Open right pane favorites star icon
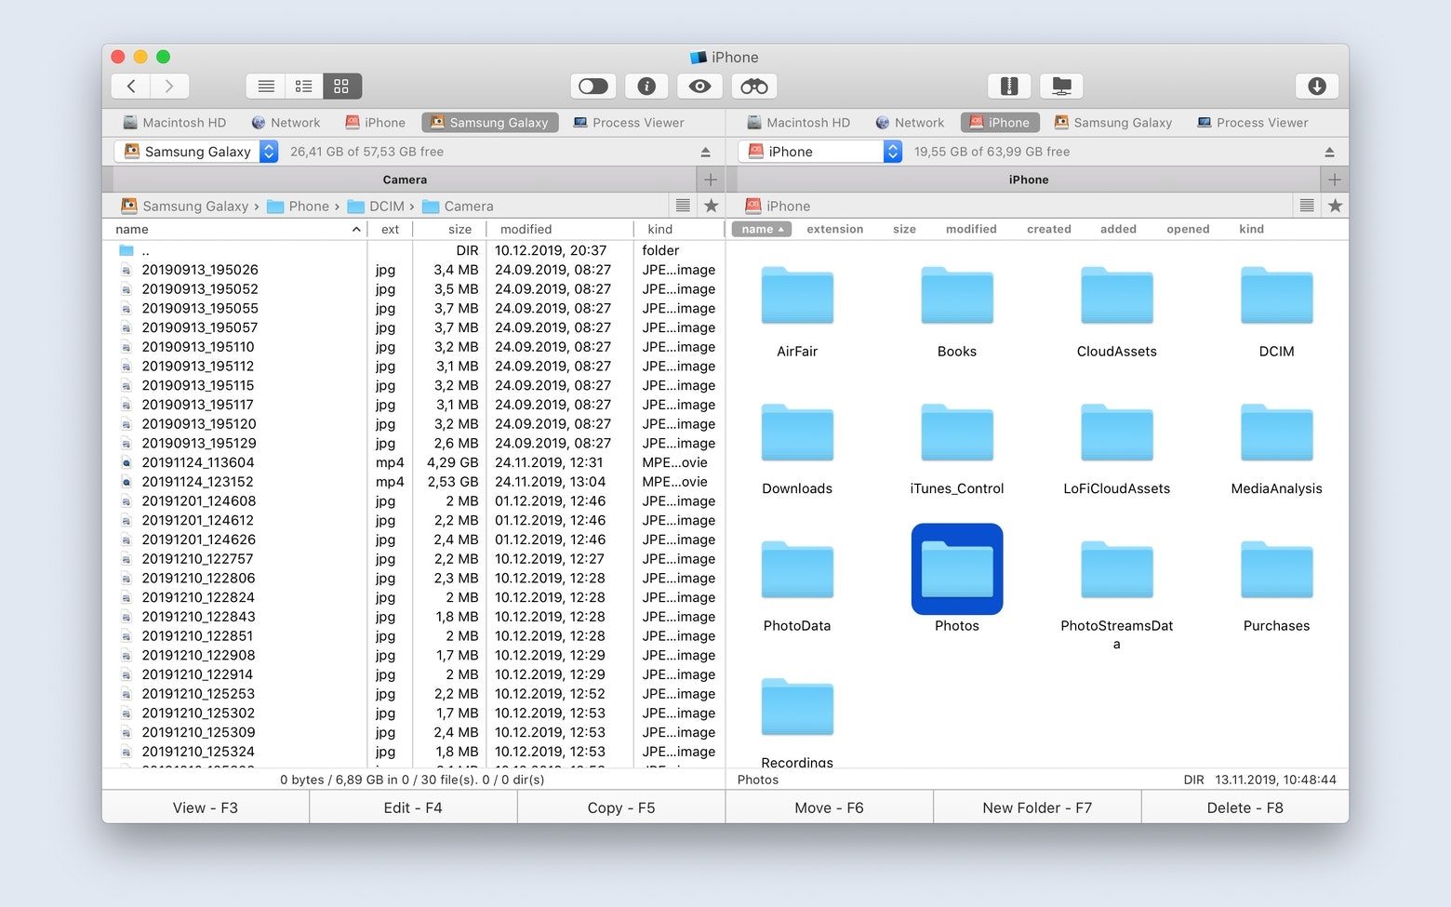Viewport: 1451px width, 907px height. click(x=1336, y=206)
